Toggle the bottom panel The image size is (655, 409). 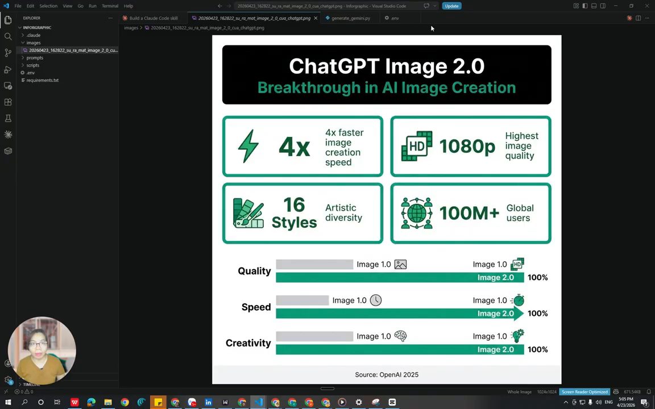point(594,6)
